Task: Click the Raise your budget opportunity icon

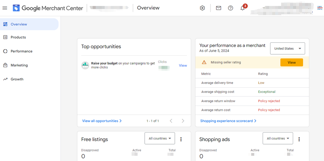Action: coord(85,65)
